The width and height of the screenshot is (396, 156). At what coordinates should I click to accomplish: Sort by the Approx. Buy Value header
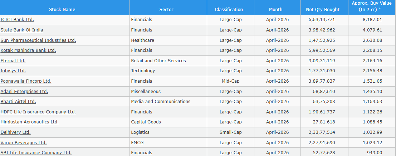click(x=370, y=6)
